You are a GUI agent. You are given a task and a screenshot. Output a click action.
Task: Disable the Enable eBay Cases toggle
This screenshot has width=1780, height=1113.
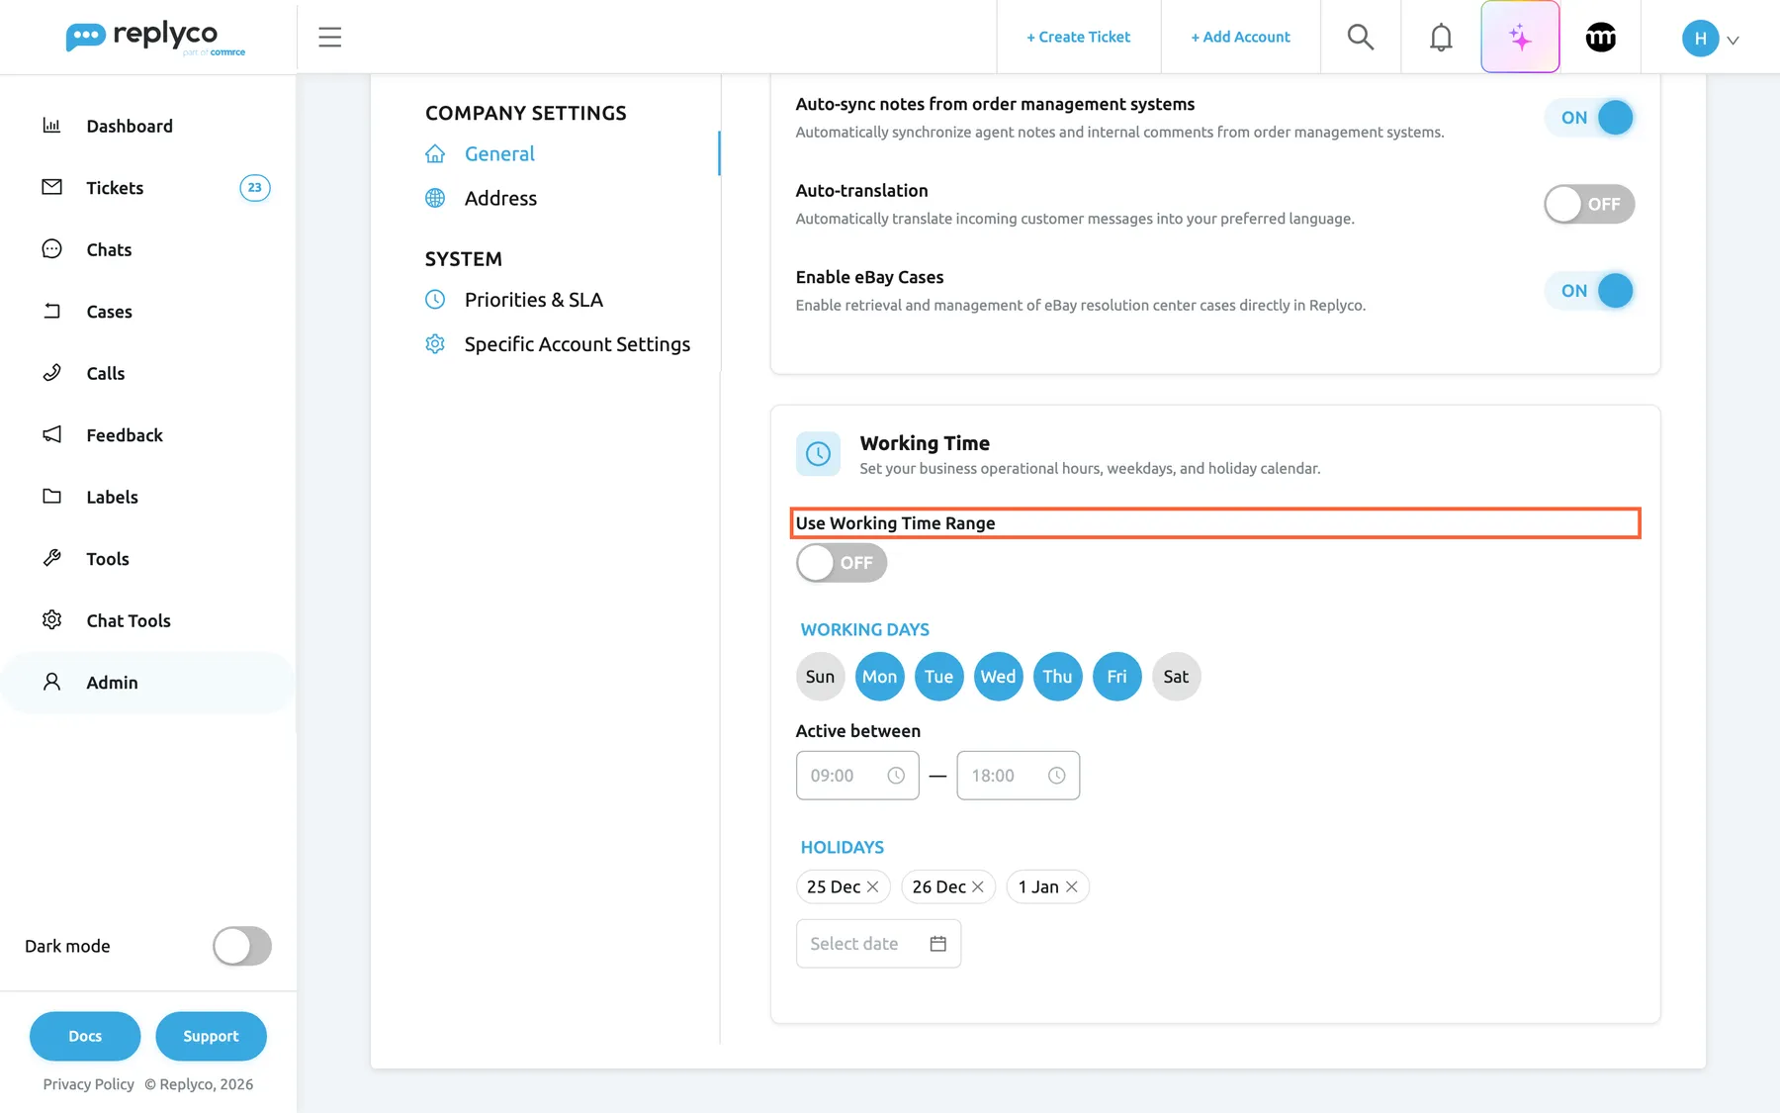click(x=1589, y=291)
